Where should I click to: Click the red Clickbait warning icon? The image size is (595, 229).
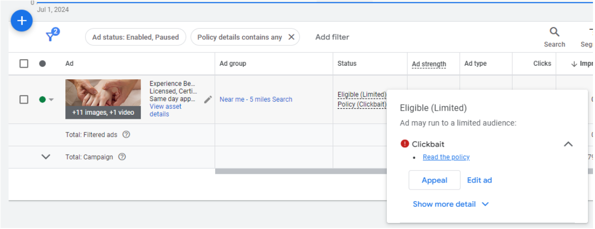click(405, 144)
